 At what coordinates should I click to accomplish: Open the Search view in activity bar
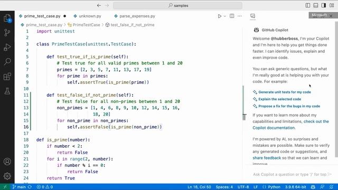pyautogui.click(x=7, y=62)
